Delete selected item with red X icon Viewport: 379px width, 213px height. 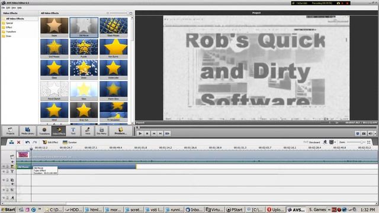[x=18, y=142]
